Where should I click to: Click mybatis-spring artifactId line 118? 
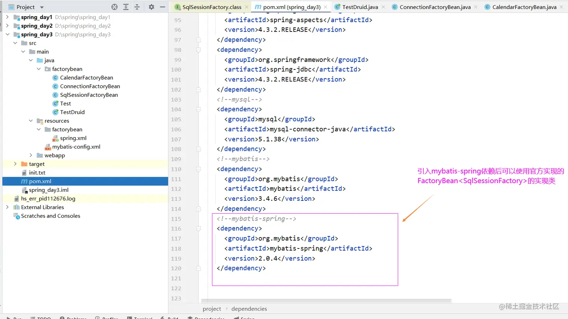point(298,248)
